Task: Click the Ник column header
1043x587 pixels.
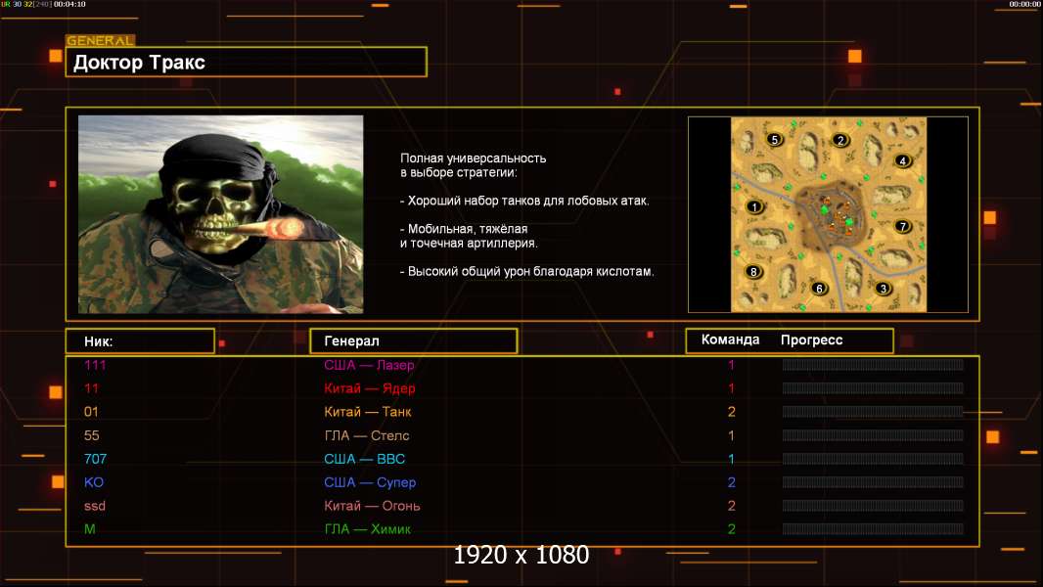Action: tap(140, 341)
